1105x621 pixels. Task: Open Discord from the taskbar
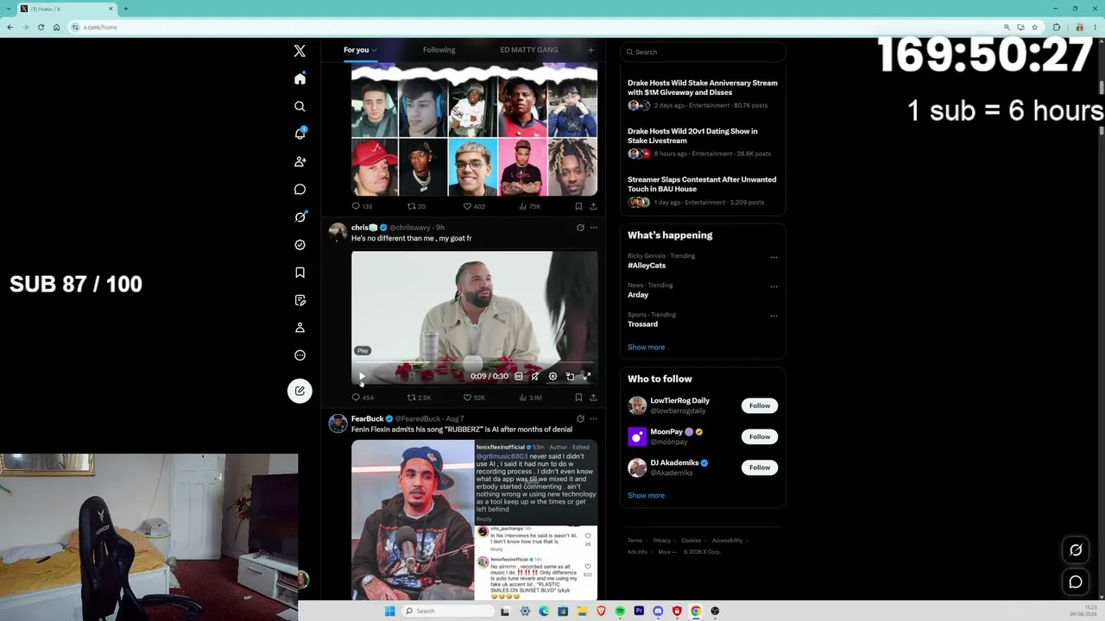click(x=658, y=611)
